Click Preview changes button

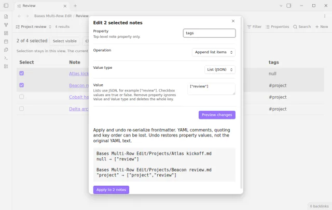pos(217,115)
